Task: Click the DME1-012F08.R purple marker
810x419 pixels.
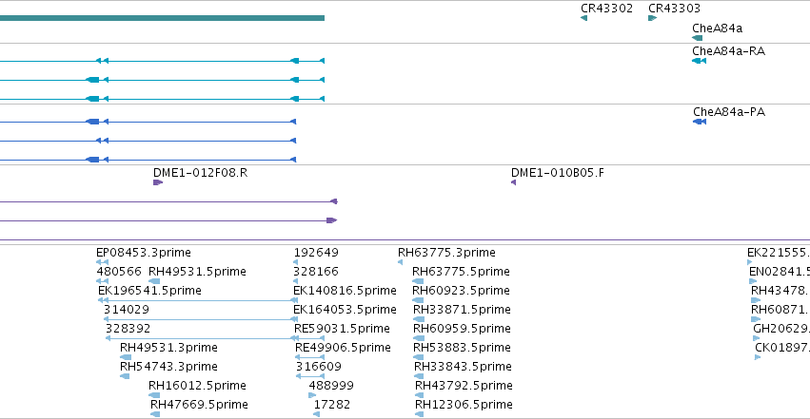Action: pos(158,182)
